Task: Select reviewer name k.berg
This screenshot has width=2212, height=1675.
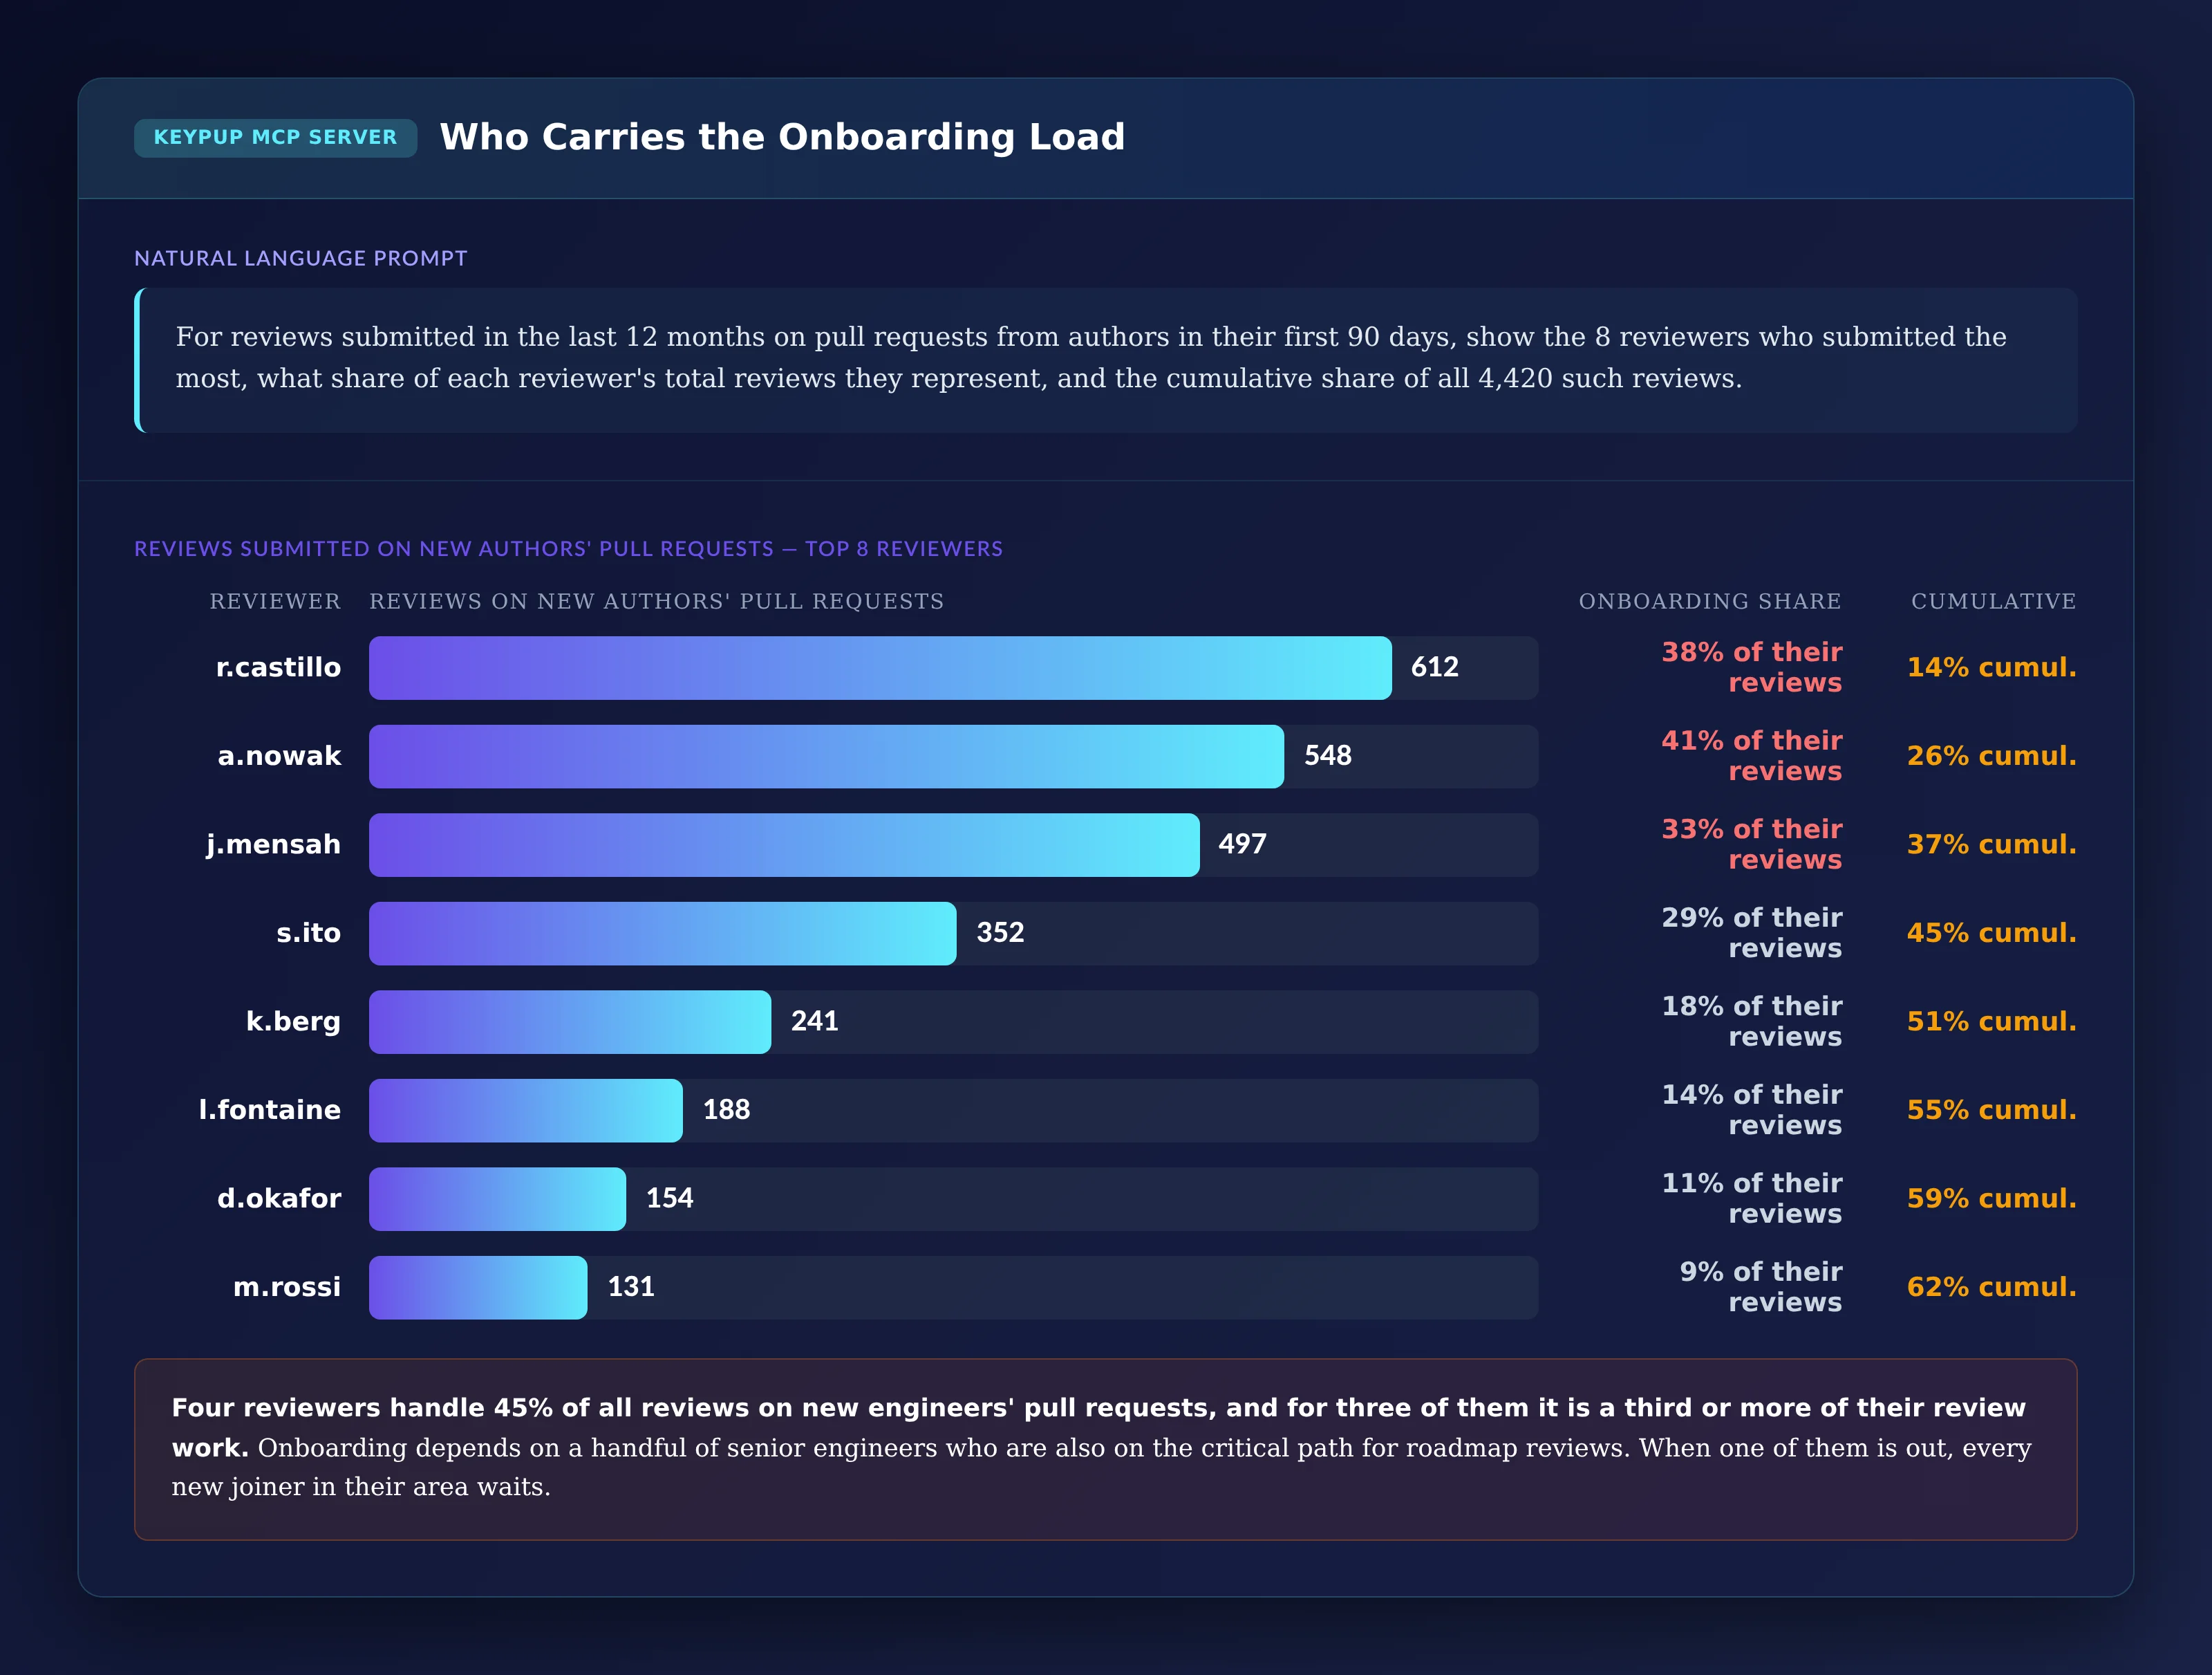Action: pos(293,1021)
